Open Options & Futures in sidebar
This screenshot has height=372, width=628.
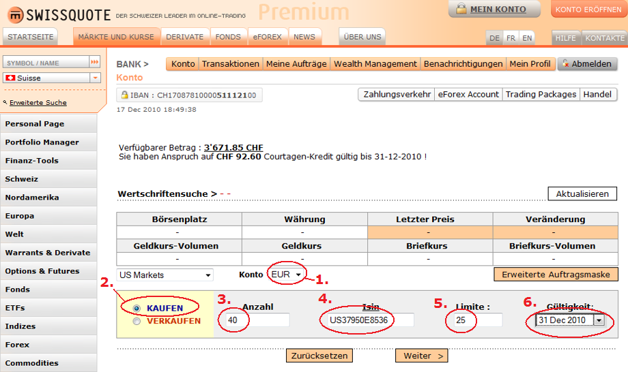48,271
